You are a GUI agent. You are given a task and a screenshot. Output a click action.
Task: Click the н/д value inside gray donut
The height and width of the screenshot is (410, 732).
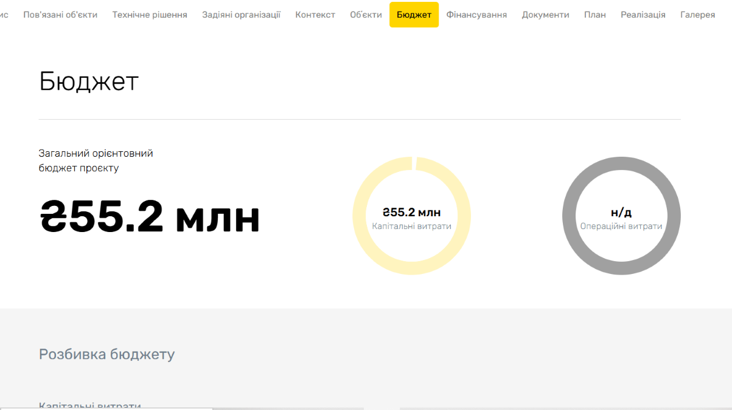621,213
